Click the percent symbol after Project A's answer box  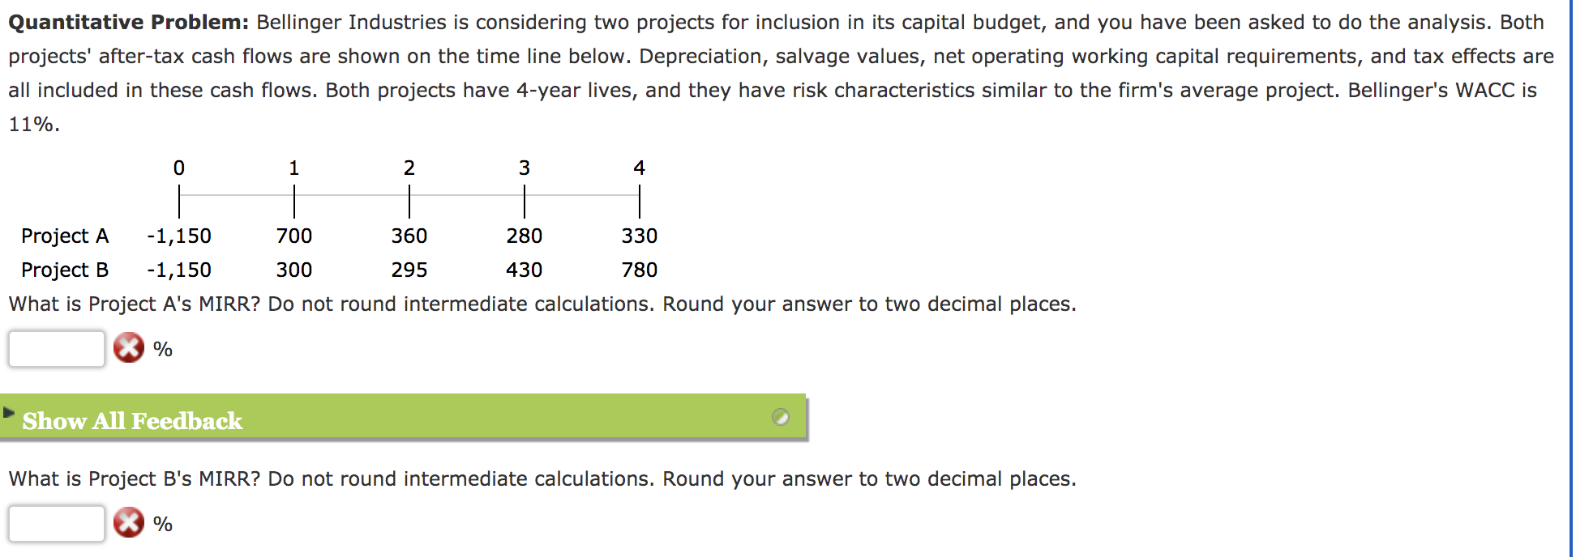coord(164,350)
